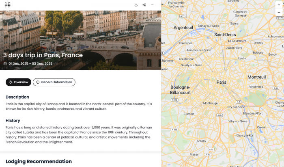Click the trip title "3 days trip in Paris, France"
Viewport: 284px width, 167px height.
point(43,55)
